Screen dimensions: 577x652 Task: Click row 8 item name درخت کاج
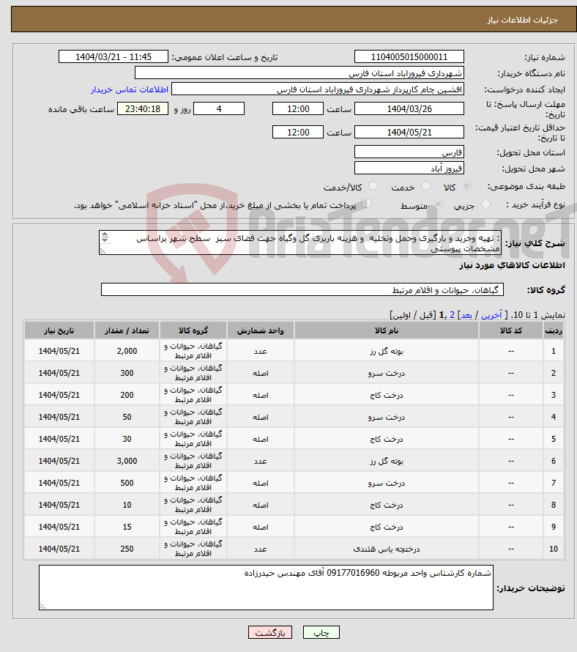[x=387, y=505]
